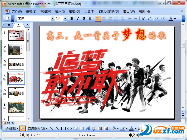Click the font color button

click(171, 19)
